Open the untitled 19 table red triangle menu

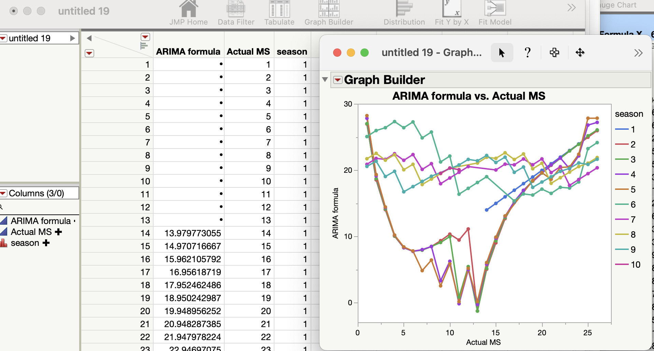[3, 38]
